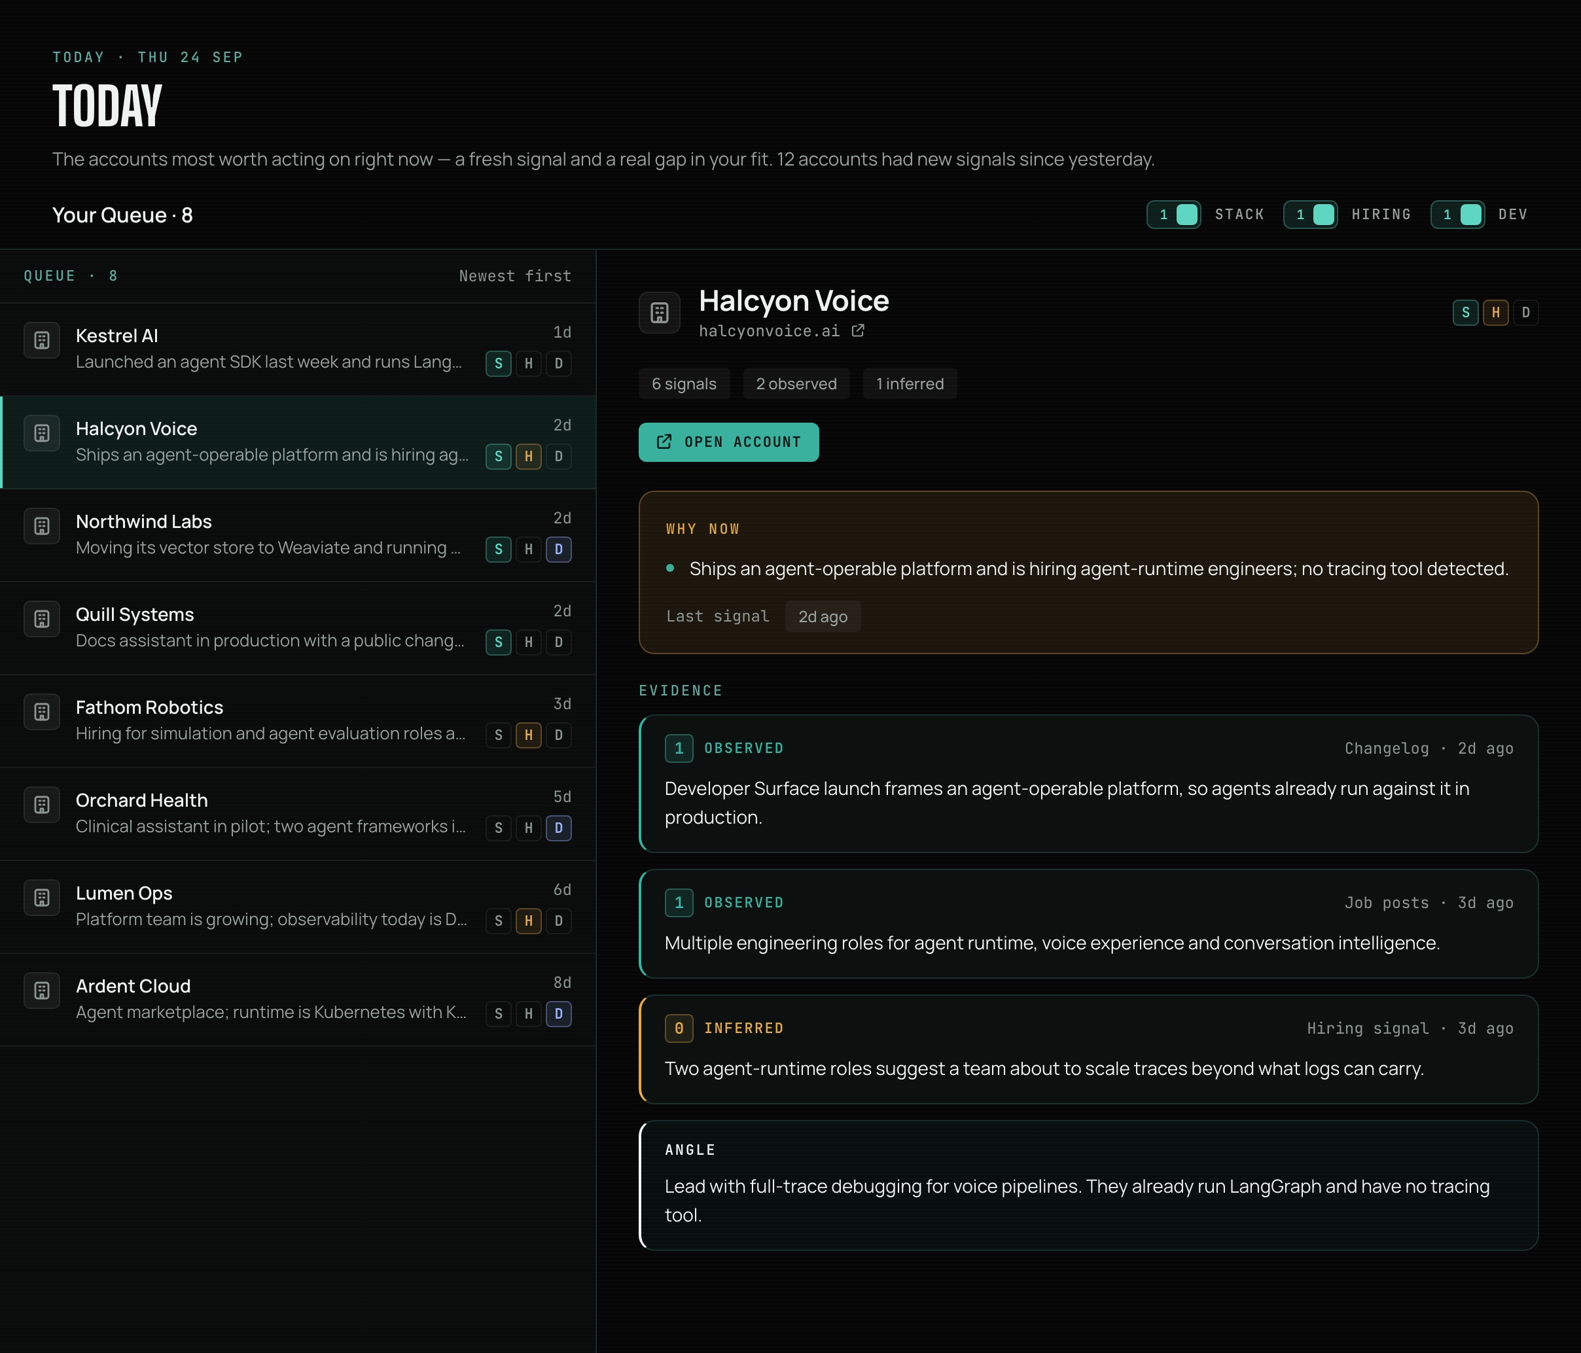Select the Lumen Ops queue row

(x=298, y=907)
